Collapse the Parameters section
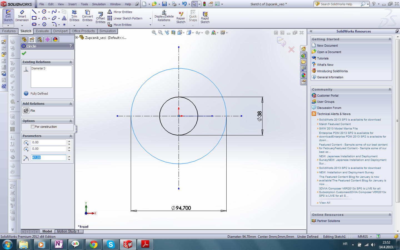Screen dimensions: 400x250 71,136
